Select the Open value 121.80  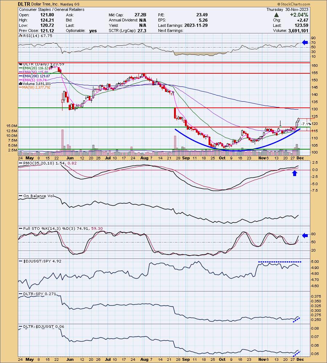47,15
